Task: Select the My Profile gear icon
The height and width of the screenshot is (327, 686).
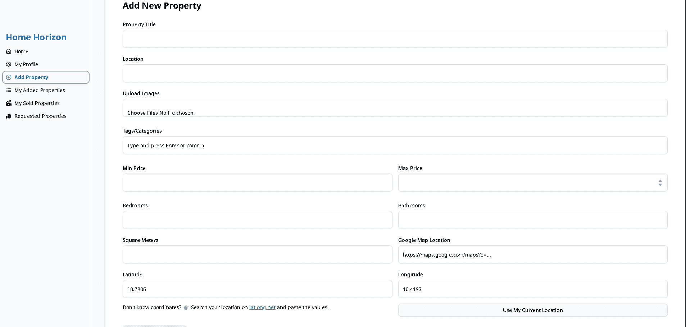Action: point(8,64)
